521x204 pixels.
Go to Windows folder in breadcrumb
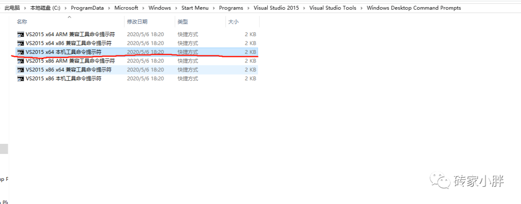[160, 8]
